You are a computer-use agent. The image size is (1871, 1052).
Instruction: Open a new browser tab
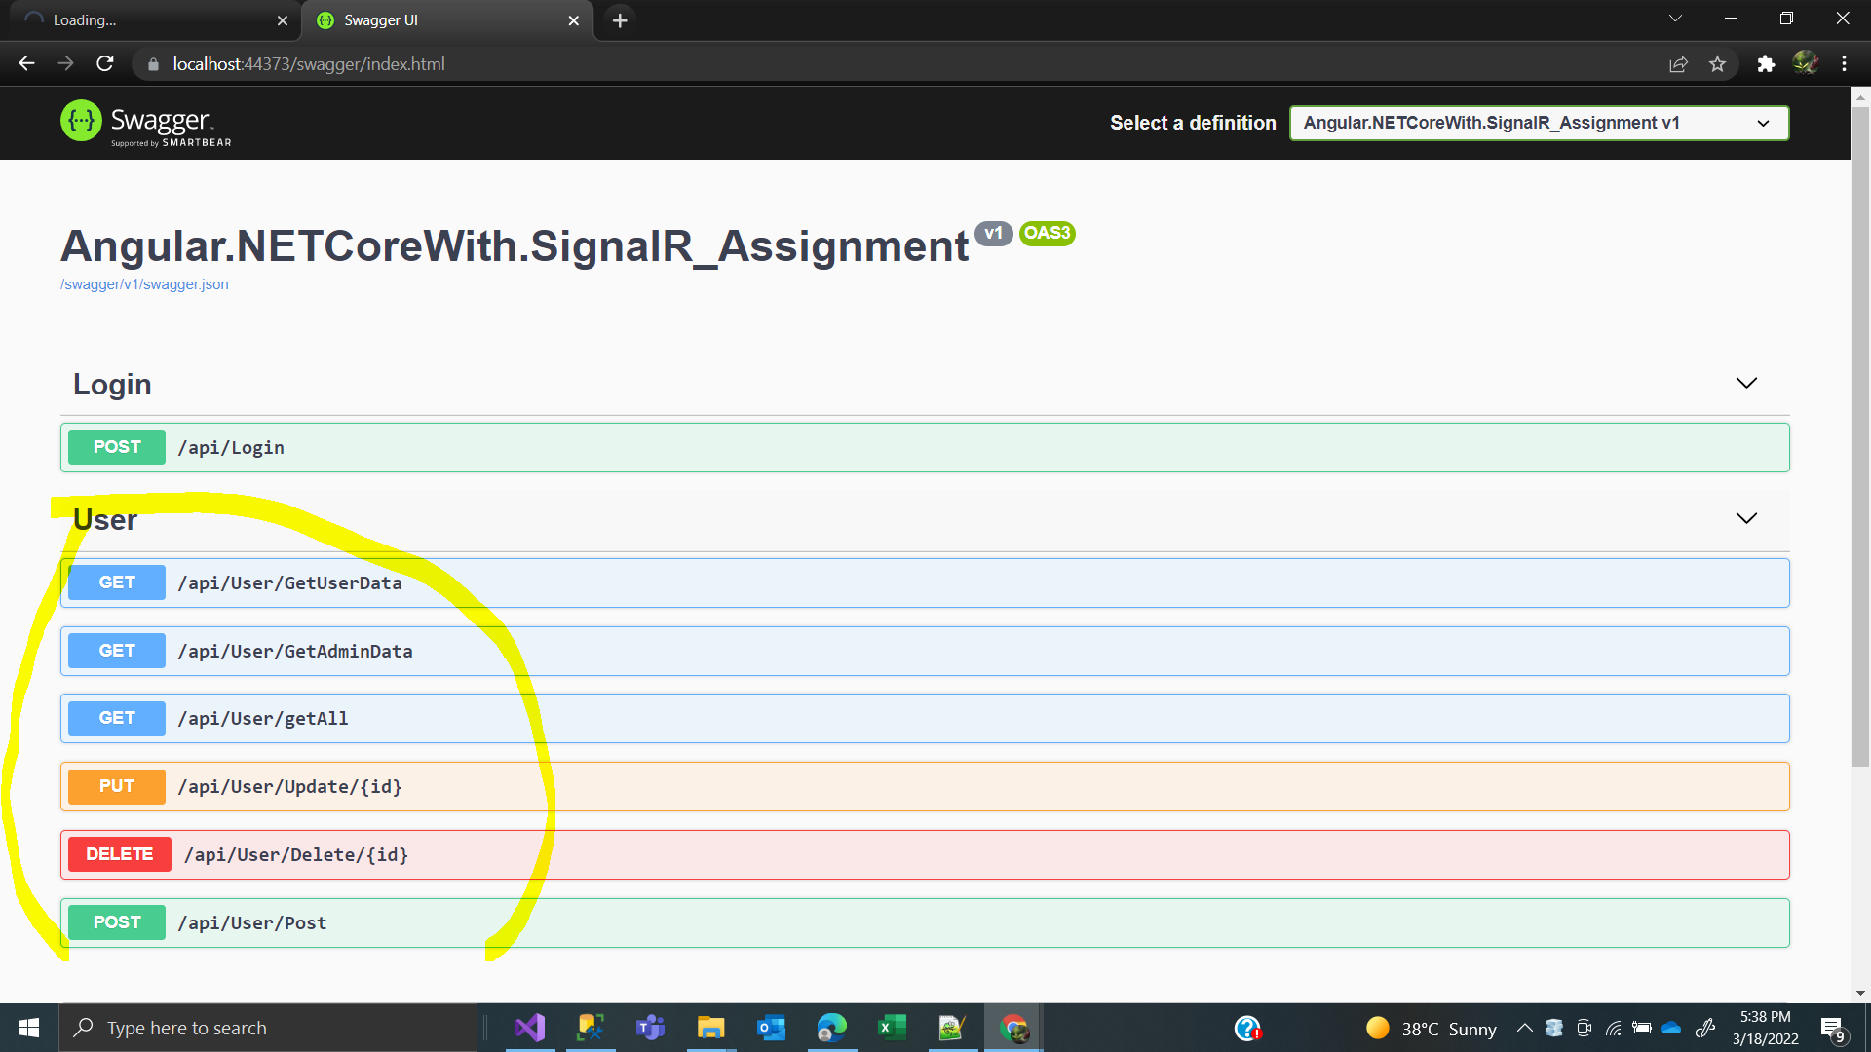point(620,20)
